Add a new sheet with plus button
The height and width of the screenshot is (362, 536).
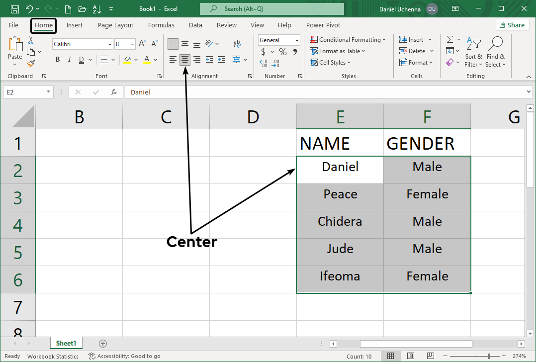[103, 343]
